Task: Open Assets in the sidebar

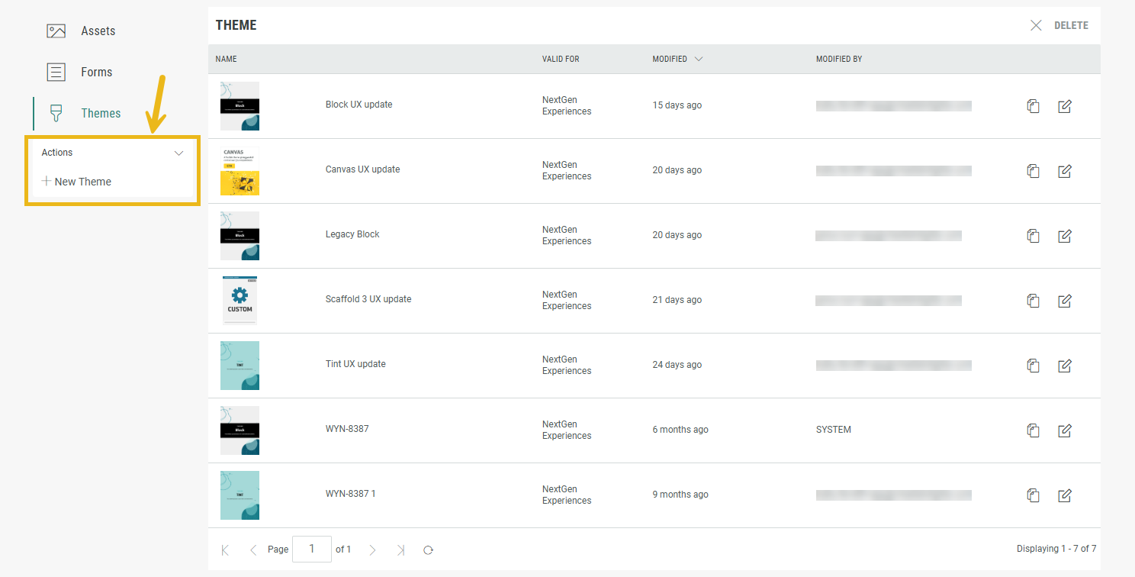Action: [98, 31]
